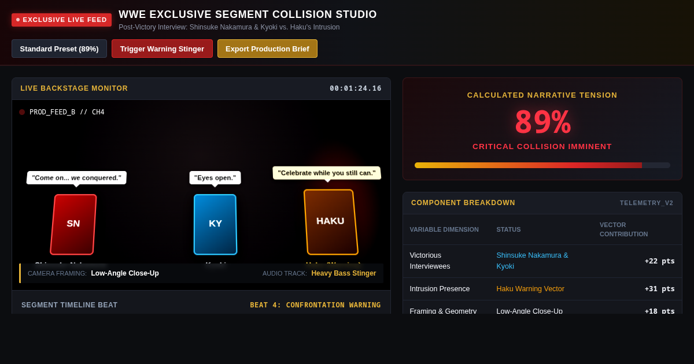Click the +31 pts contribution value

tap(659, 289)
